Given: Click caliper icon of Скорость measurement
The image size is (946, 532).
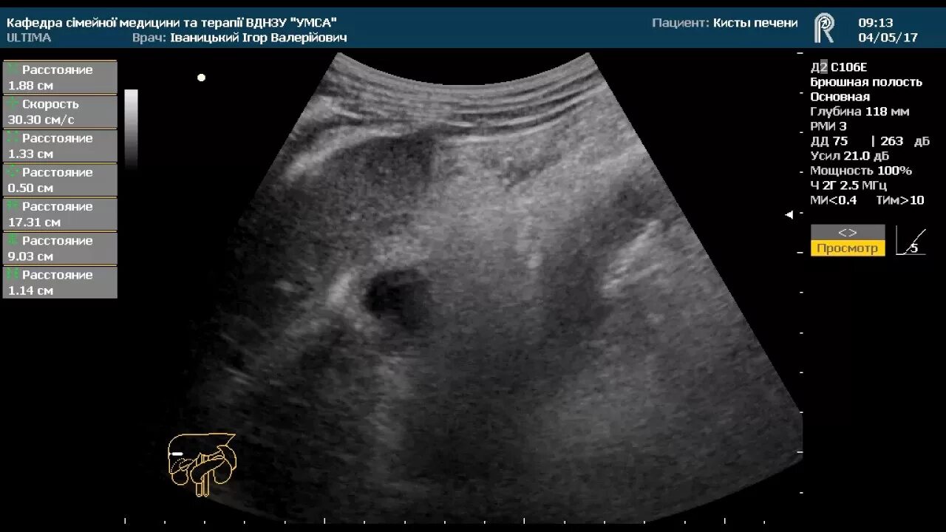Looking at the screenshot, I should coord(13,103).
